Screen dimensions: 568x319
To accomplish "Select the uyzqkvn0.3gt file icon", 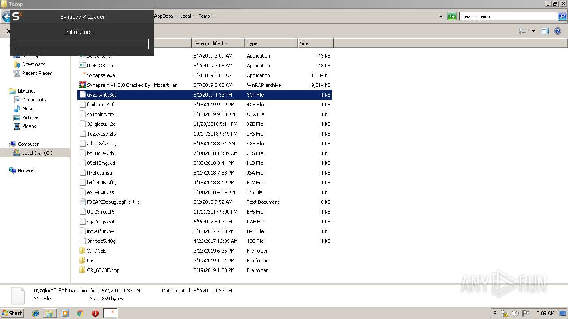I will pos(82,95).
